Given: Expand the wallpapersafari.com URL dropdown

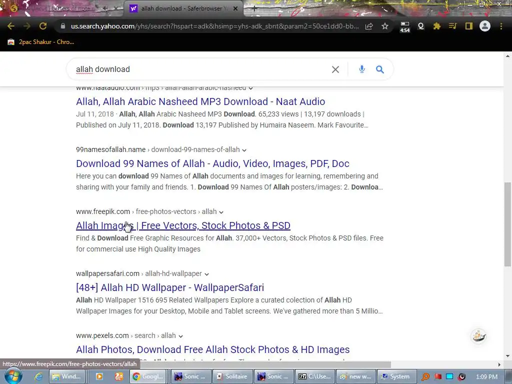Looking at the screenshot, I should tap(206, 274).
